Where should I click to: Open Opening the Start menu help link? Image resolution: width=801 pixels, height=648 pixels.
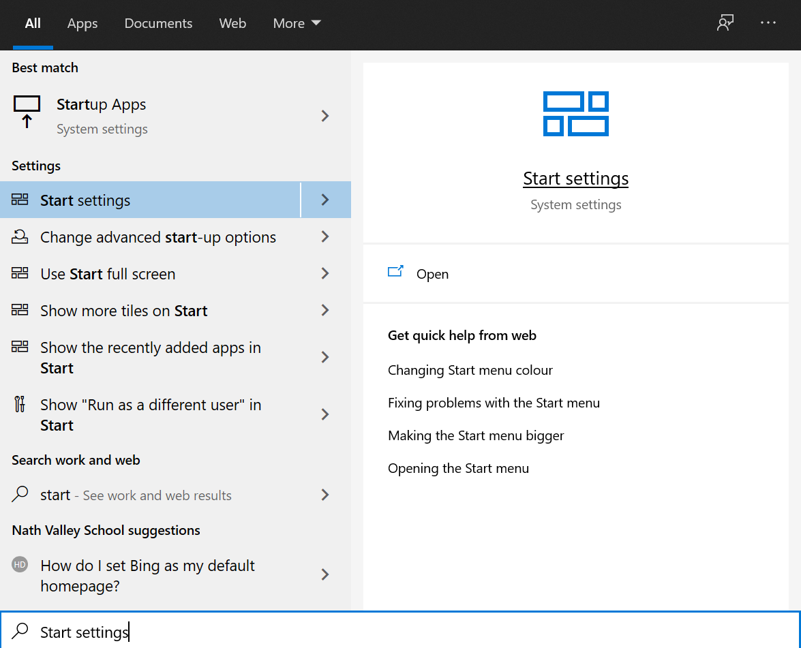458,468
